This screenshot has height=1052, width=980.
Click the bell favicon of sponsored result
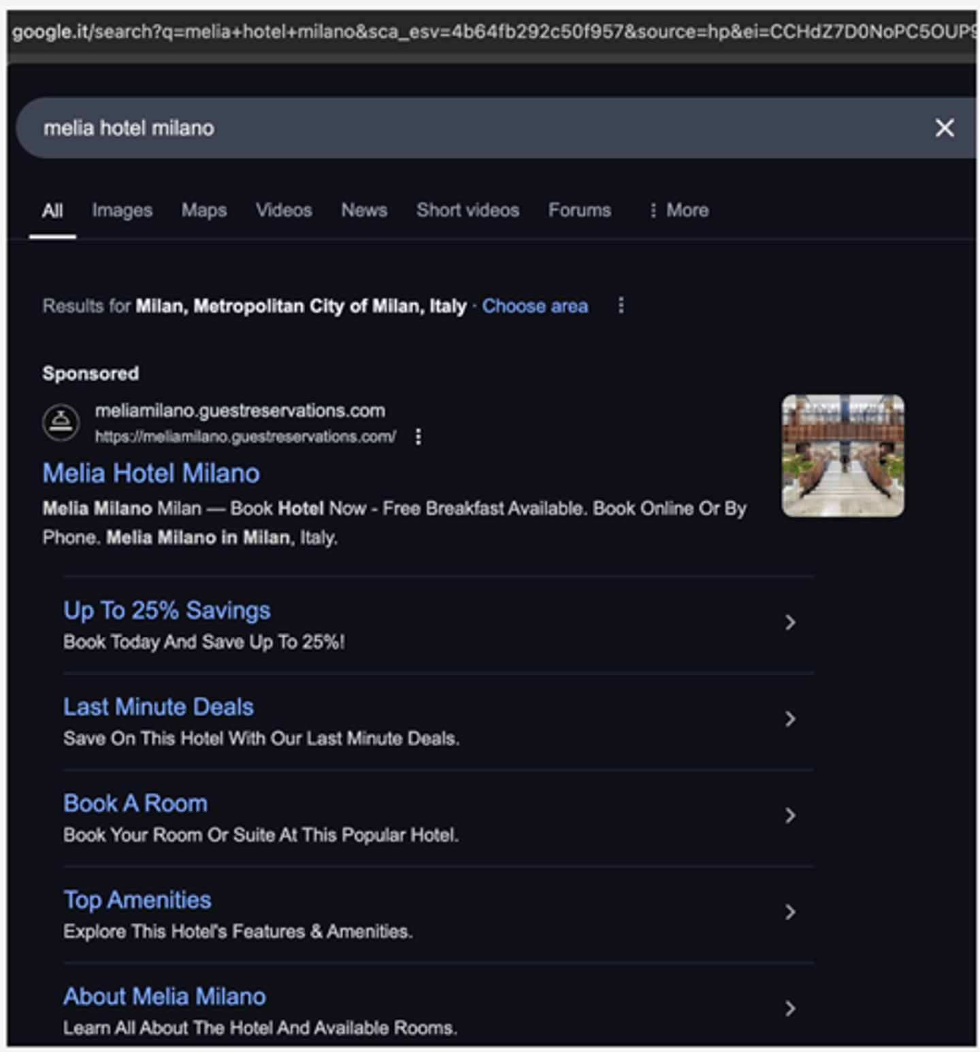(x=61, y=423)
